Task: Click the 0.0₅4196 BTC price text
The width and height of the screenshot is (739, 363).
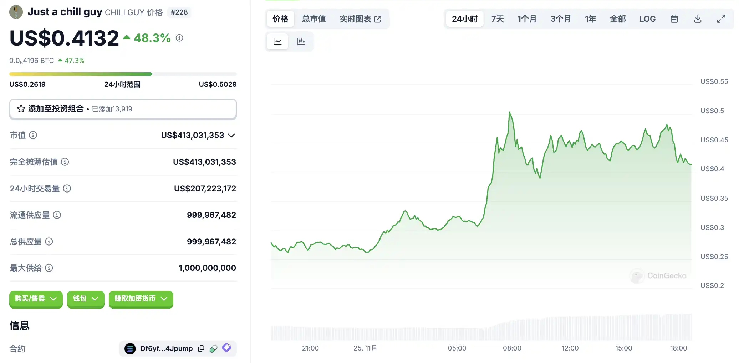Action: pyautogui.click(x=32, y=61)
